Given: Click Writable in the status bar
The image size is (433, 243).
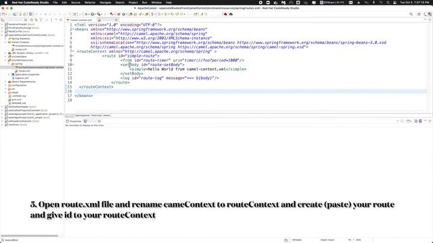Looking at the screenshot, I should 297,240.
